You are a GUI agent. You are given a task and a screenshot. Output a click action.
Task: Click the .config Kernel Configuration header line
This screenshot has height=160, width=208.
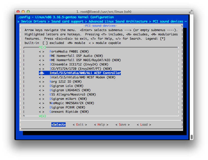click(x=66, y=17)
